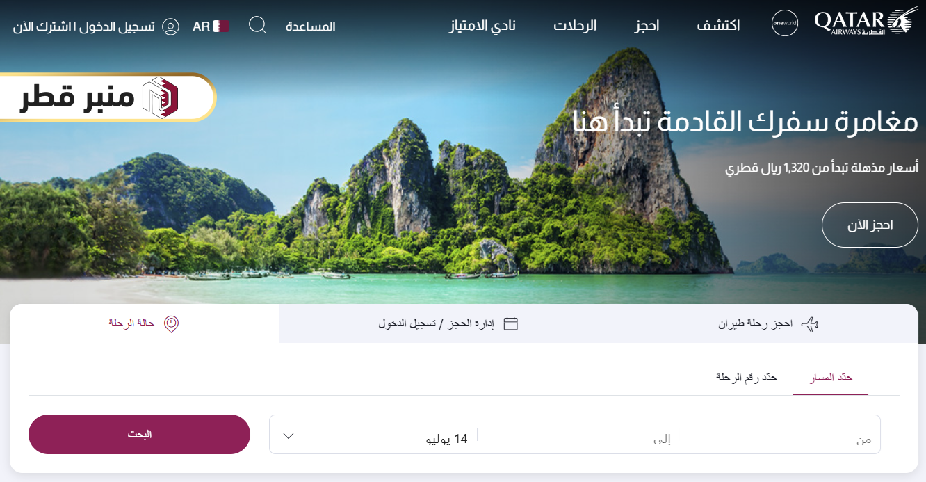
Task: Click the من origin input field
Action: coord(779,435)
